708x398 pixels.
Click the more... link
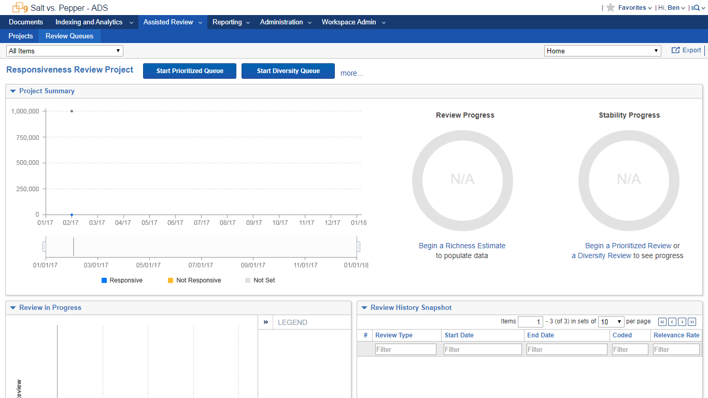[352, 73]
